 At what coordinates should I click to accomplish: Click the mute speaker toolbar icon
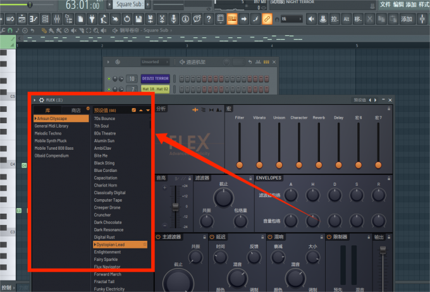tap(311, 19)
